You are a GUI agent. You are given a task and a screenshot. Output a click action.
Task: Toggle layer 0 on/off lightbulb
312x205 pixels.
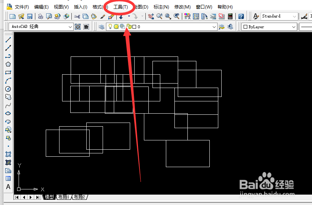(110, 26)
